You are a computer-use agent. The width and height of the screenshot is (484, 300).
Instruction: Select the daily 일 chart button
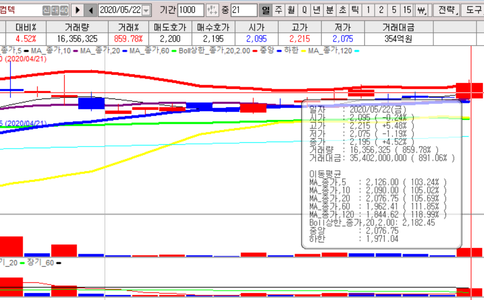(x=265, y=10)
